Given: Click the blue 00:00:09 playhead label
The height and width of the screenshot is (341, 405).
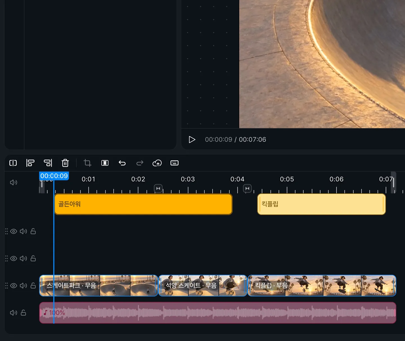Looking at the screenshot, I should point(54,176).
